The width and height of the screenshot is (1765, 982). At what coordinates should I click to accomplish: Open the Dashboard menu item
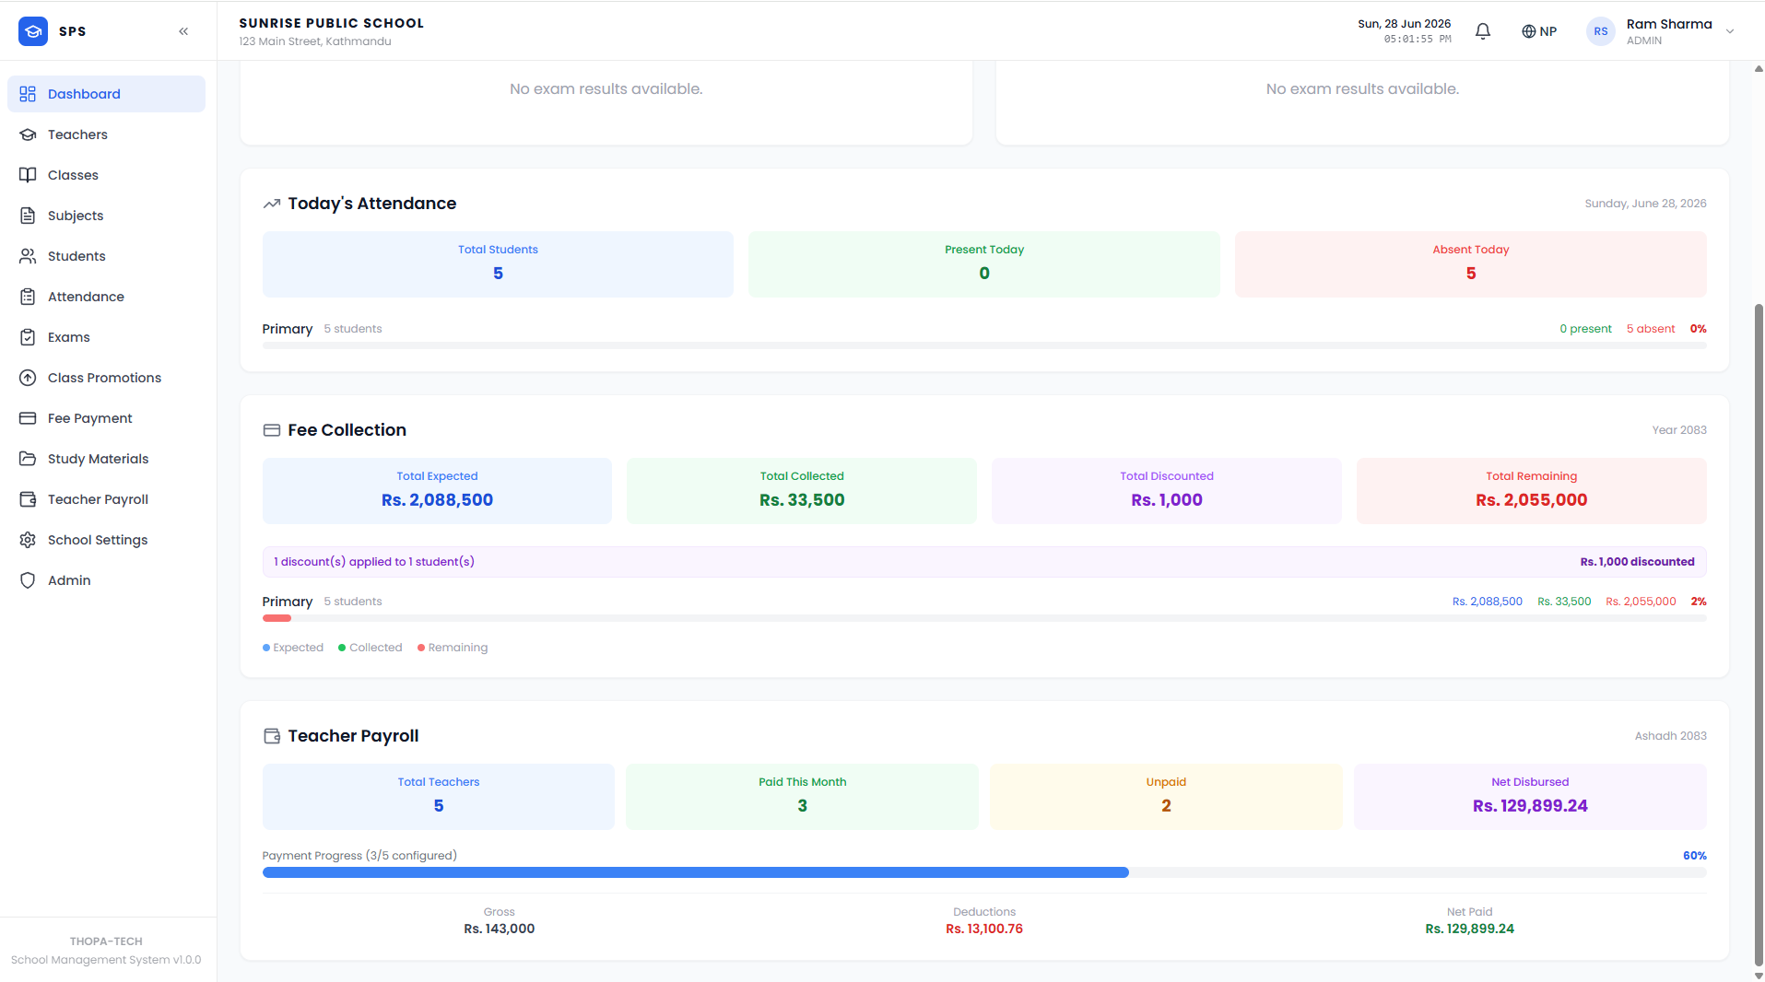[106, 94]
